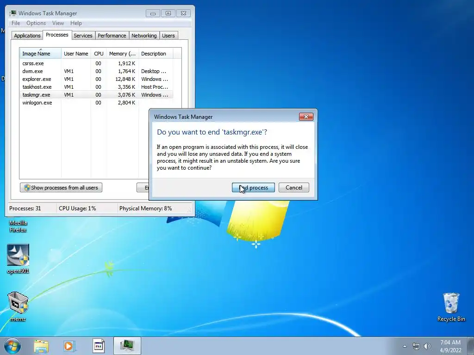Sort by the CPU column header

tap(99, 54)
